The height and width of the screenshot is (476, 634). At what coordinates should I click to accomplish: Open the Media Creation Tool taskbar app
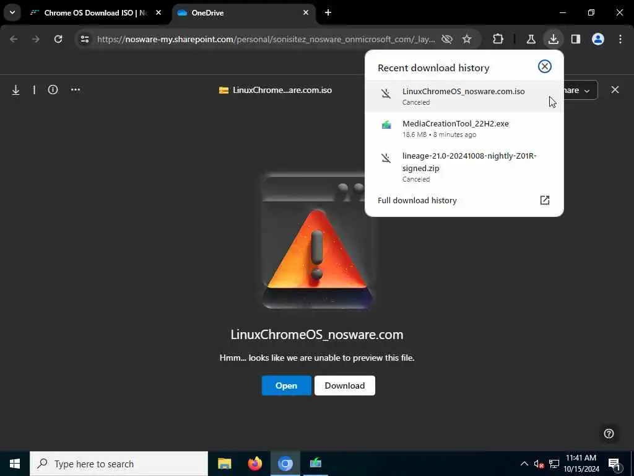(316, 464)
